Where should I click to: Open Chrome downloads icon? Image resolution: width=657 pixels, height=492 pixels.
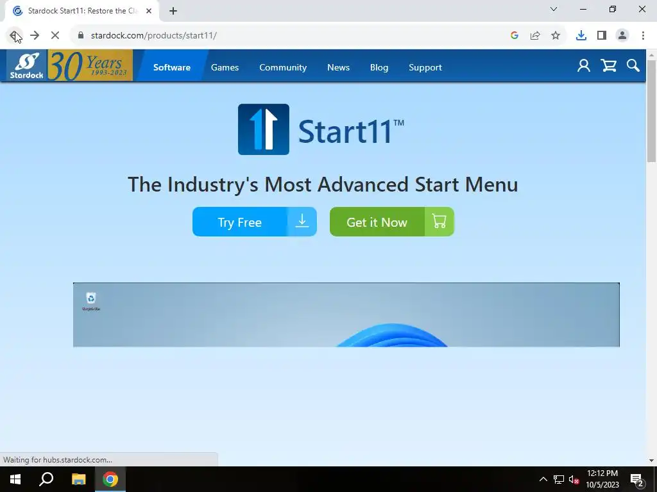581,36
